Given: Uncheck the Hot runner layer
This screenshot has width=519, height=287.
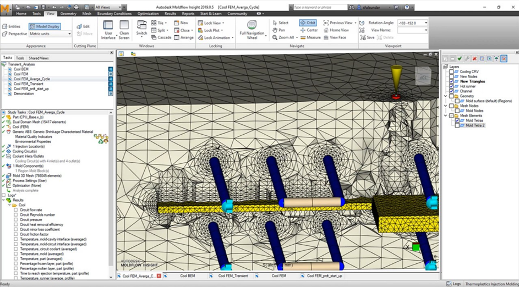Looking at the screenshot, I should pos(451,86).
